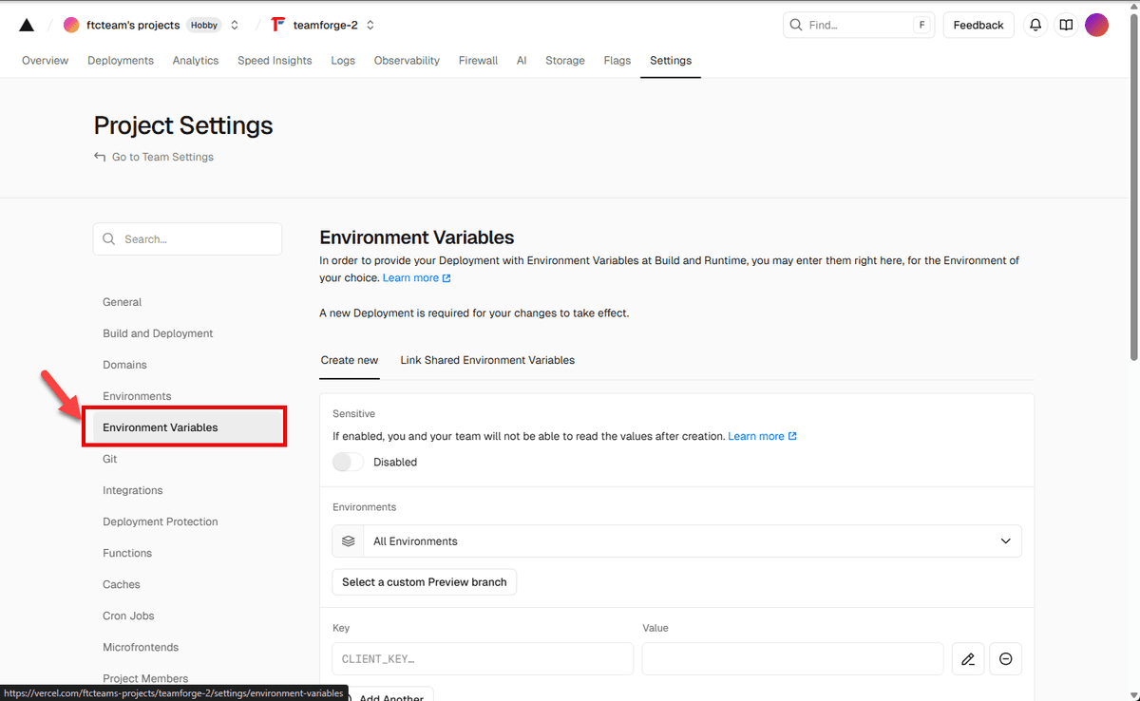Enable the Sensitive toggle

tap(348, 462)
